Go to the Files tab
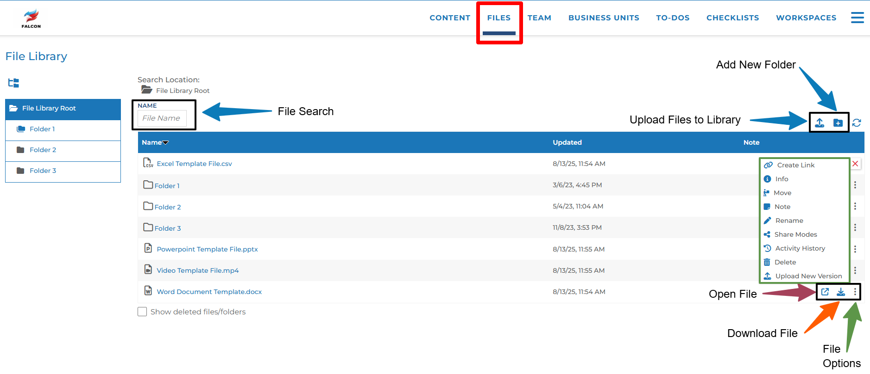 coord(499,18)
